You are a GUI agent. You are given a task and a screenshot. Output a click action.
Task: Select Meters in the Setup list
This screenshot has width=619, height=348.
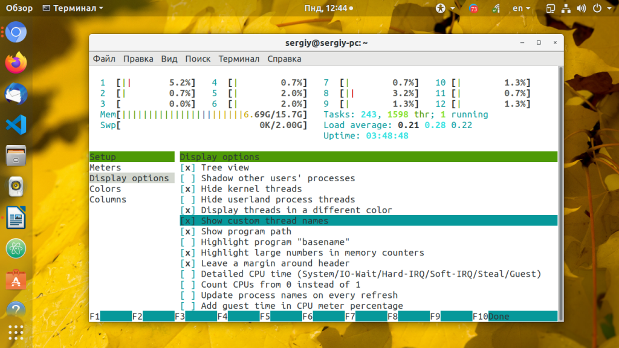click(x=105, y=168)
